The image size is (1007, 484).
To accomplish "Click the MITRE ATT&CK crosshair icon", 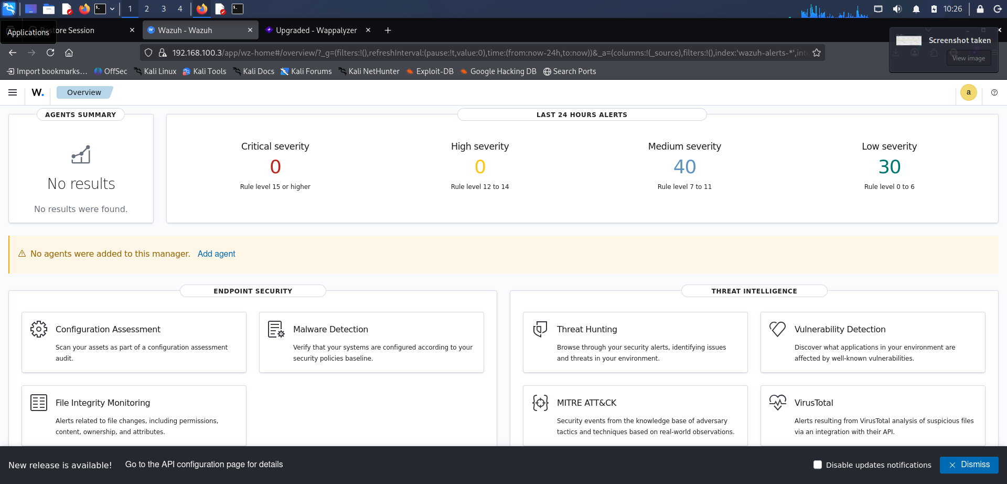I will (540, 403).
